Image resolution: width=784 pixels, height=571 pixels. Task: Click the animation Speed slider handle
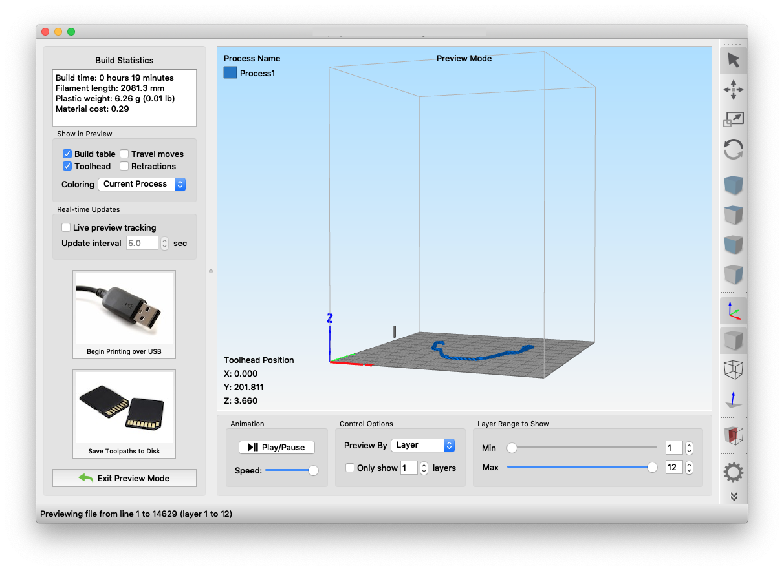tap(313, 470)
